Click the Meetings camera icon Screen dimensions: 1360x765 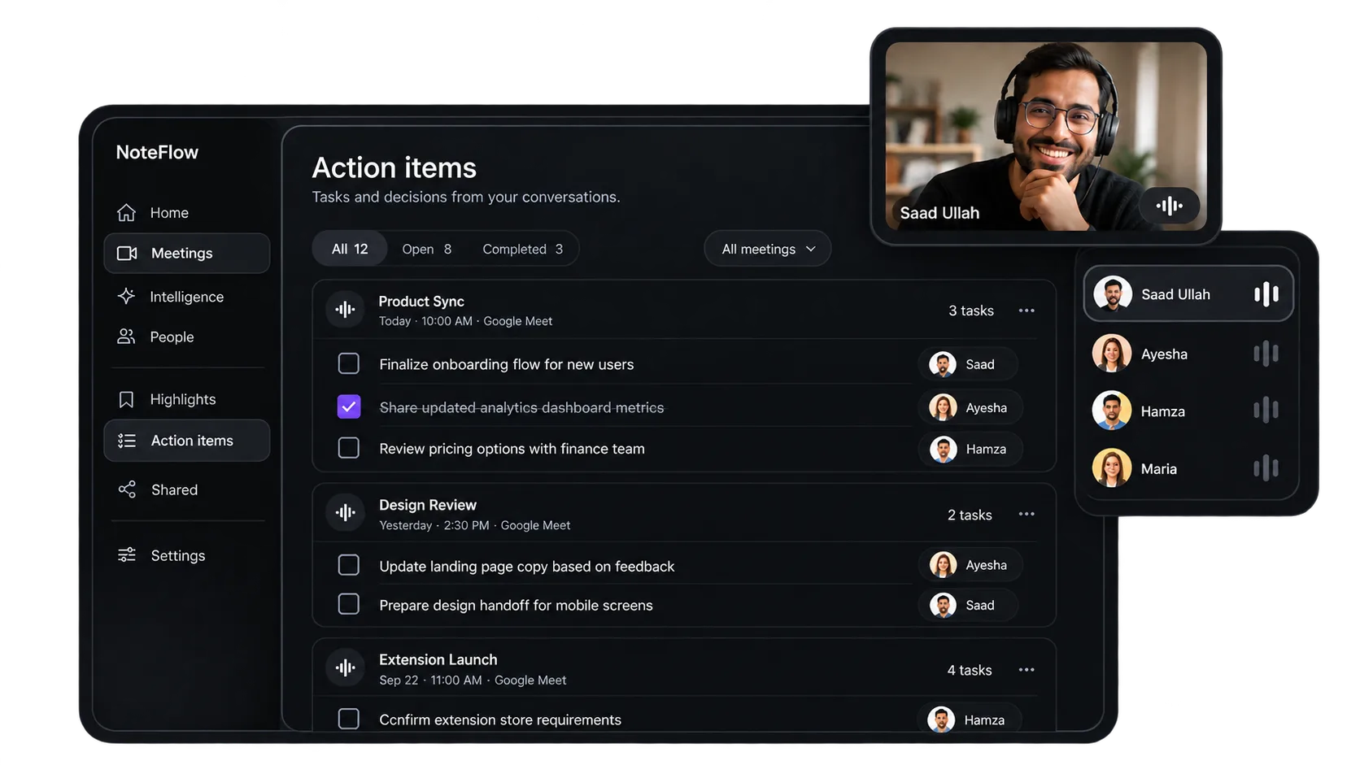pos(127,254)
